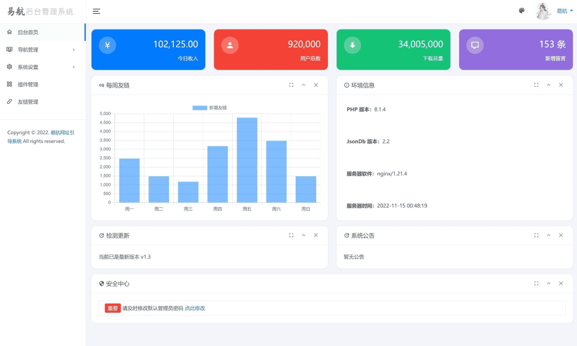Click the yen icon on income card
This screenshot has width=577, height=346.
point(108,45)
